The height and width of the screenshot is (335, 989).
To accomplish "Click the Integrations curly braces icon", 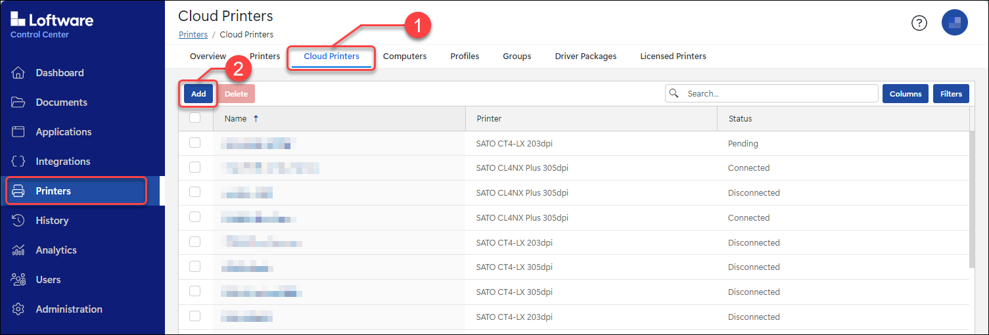I will pyautogui.click(x=18, y=162).
